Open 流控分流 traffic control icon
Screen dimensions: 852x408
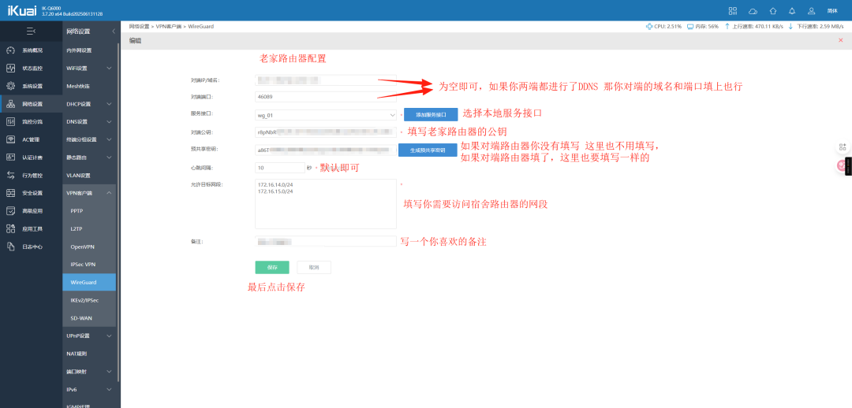pos(10,121)
